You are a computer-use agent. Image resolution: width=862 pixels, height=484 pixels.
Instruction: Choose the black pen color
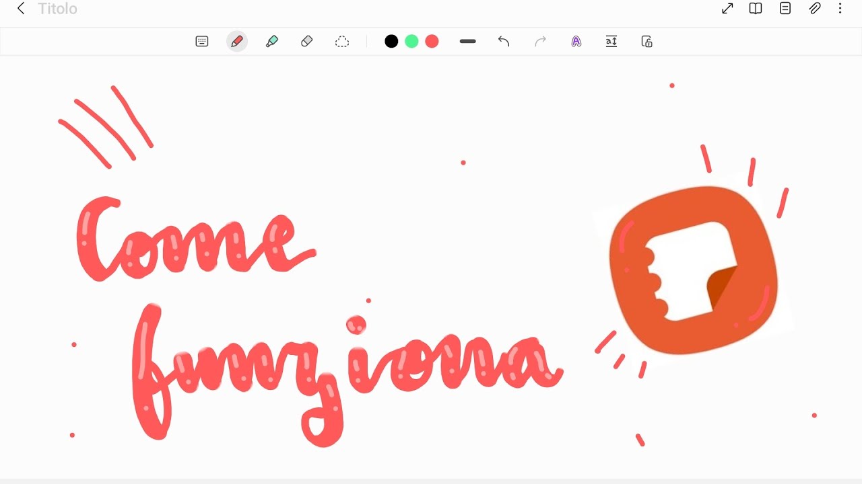click(391, 42)
